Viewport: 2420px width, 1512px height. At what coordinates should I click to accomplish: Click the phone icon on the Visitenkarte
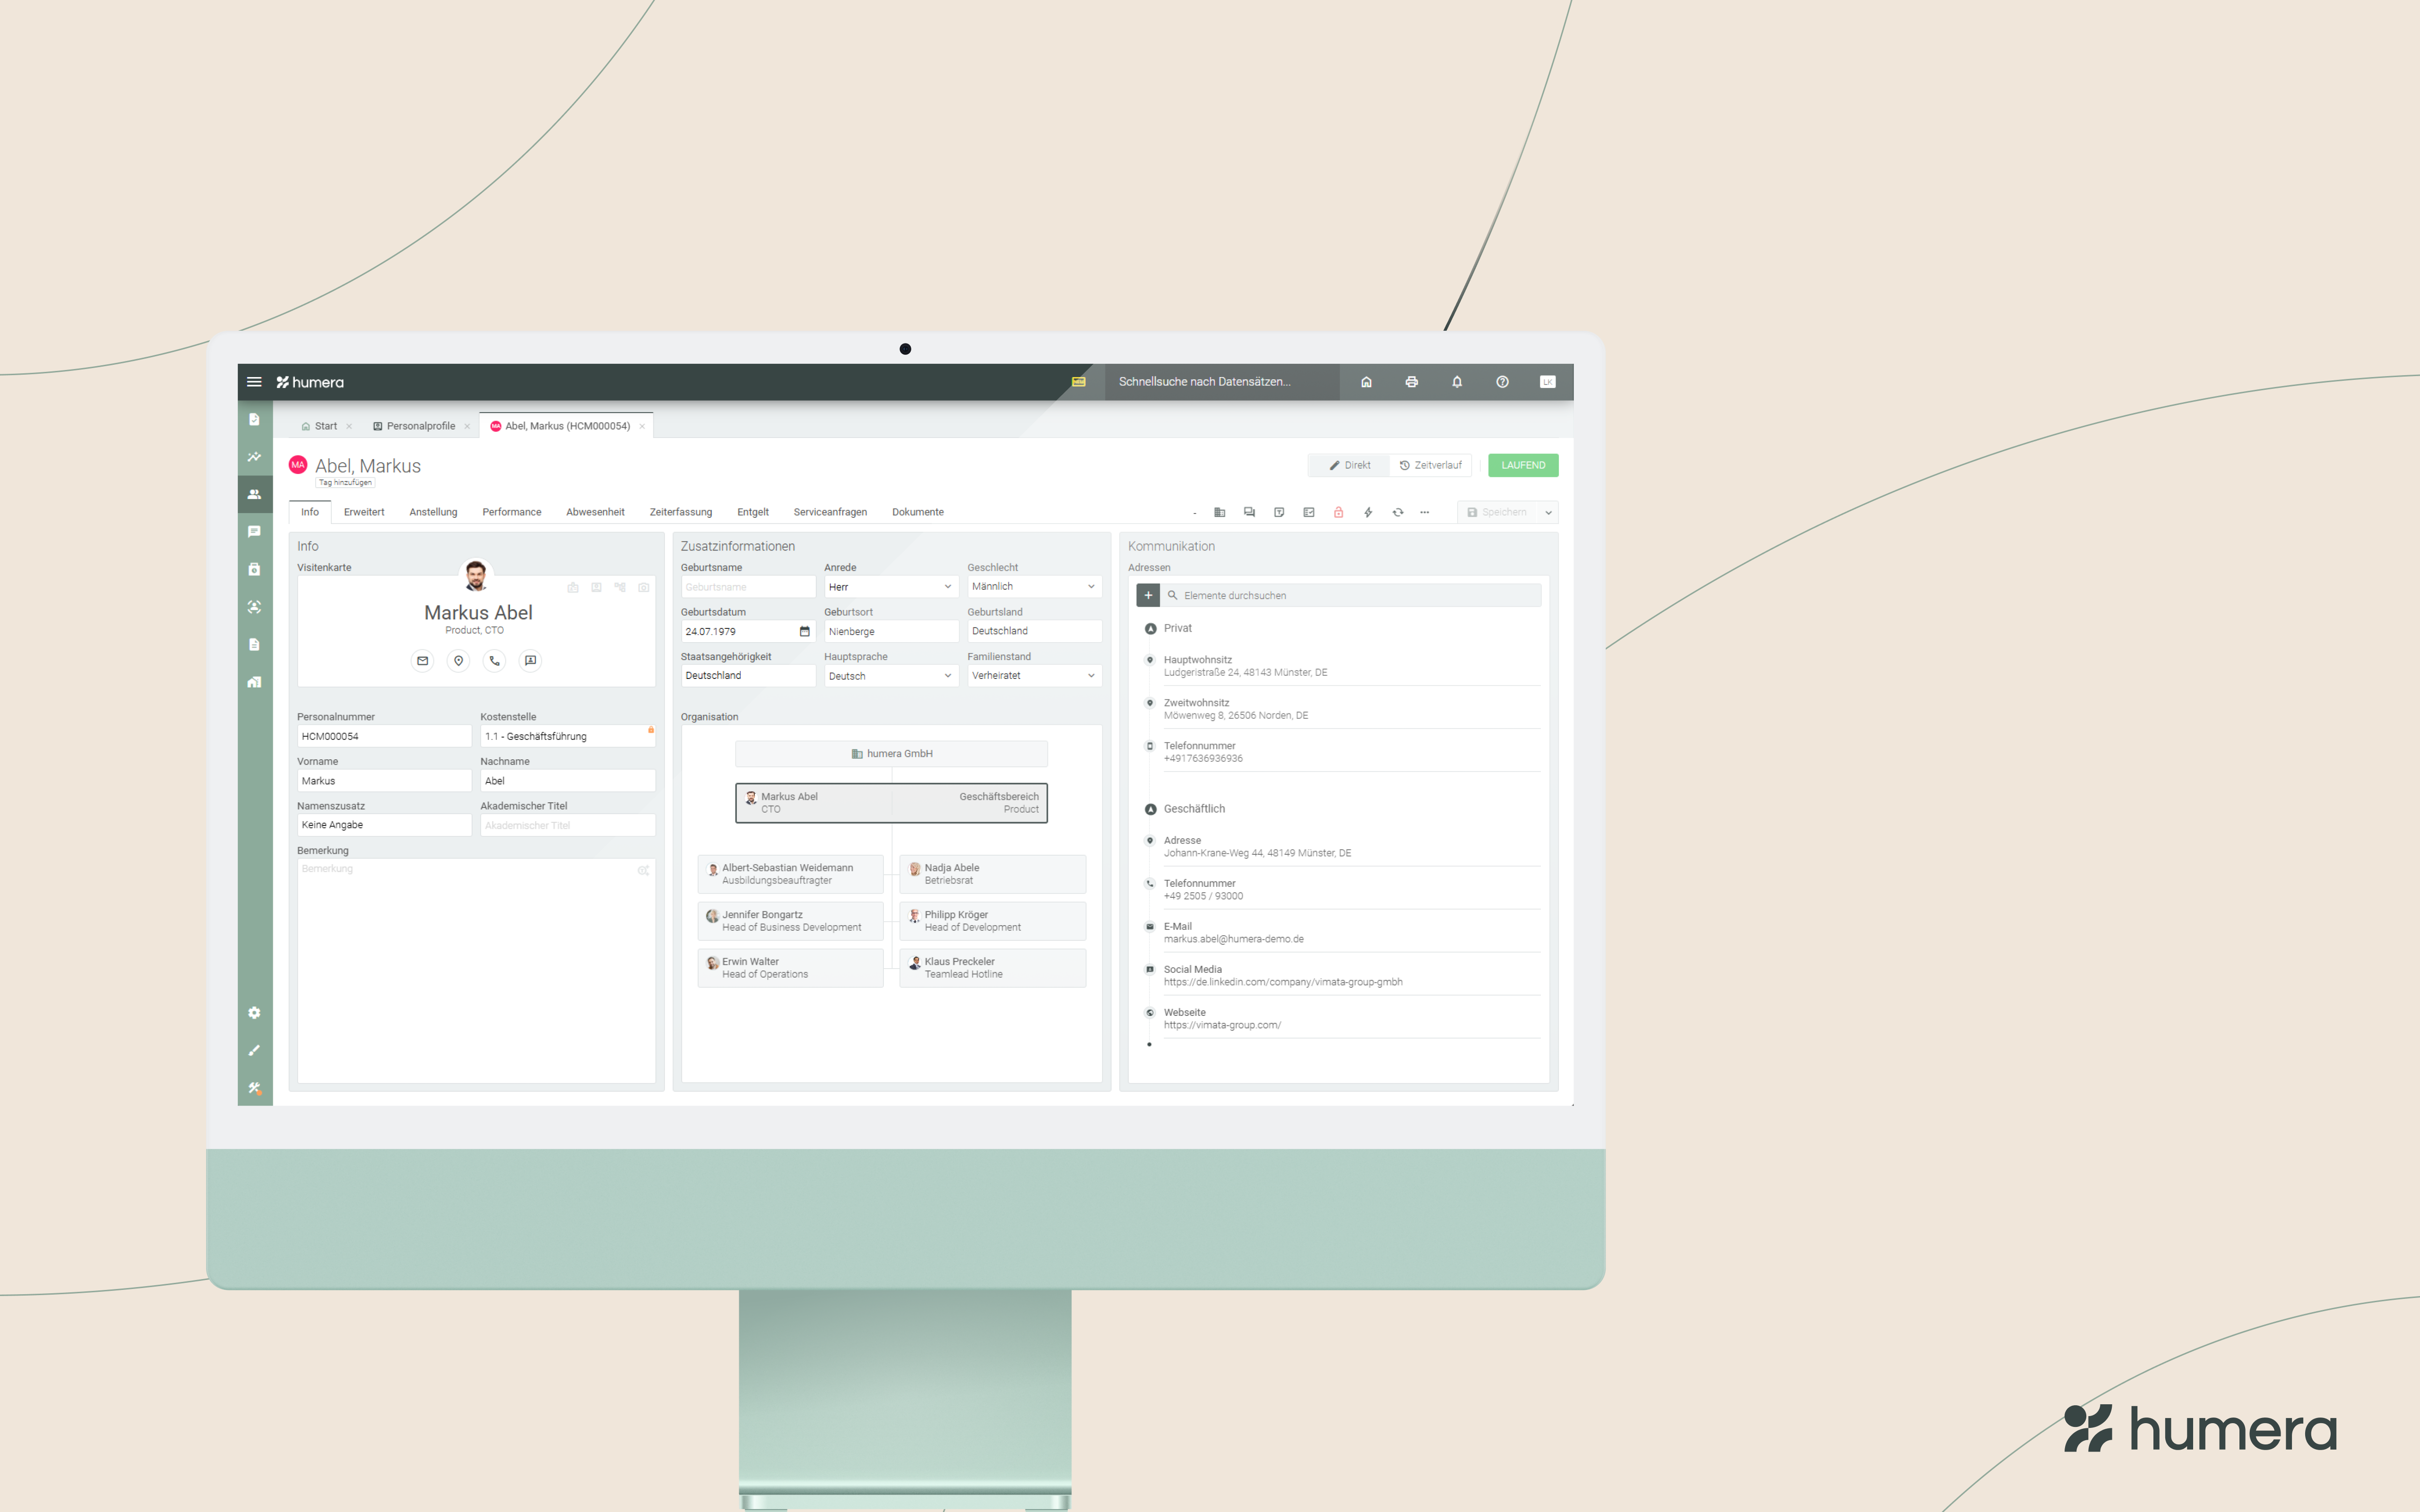[494, 660]
